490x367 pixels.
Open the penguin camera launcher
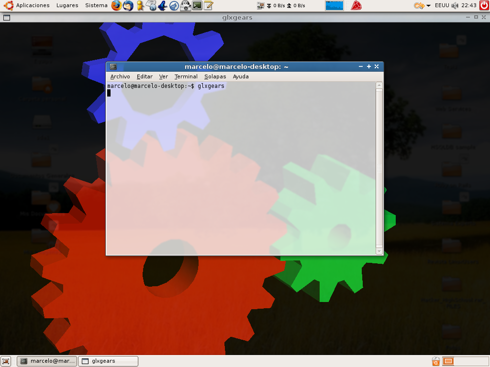pyautogui.click(x=185, y=5)
